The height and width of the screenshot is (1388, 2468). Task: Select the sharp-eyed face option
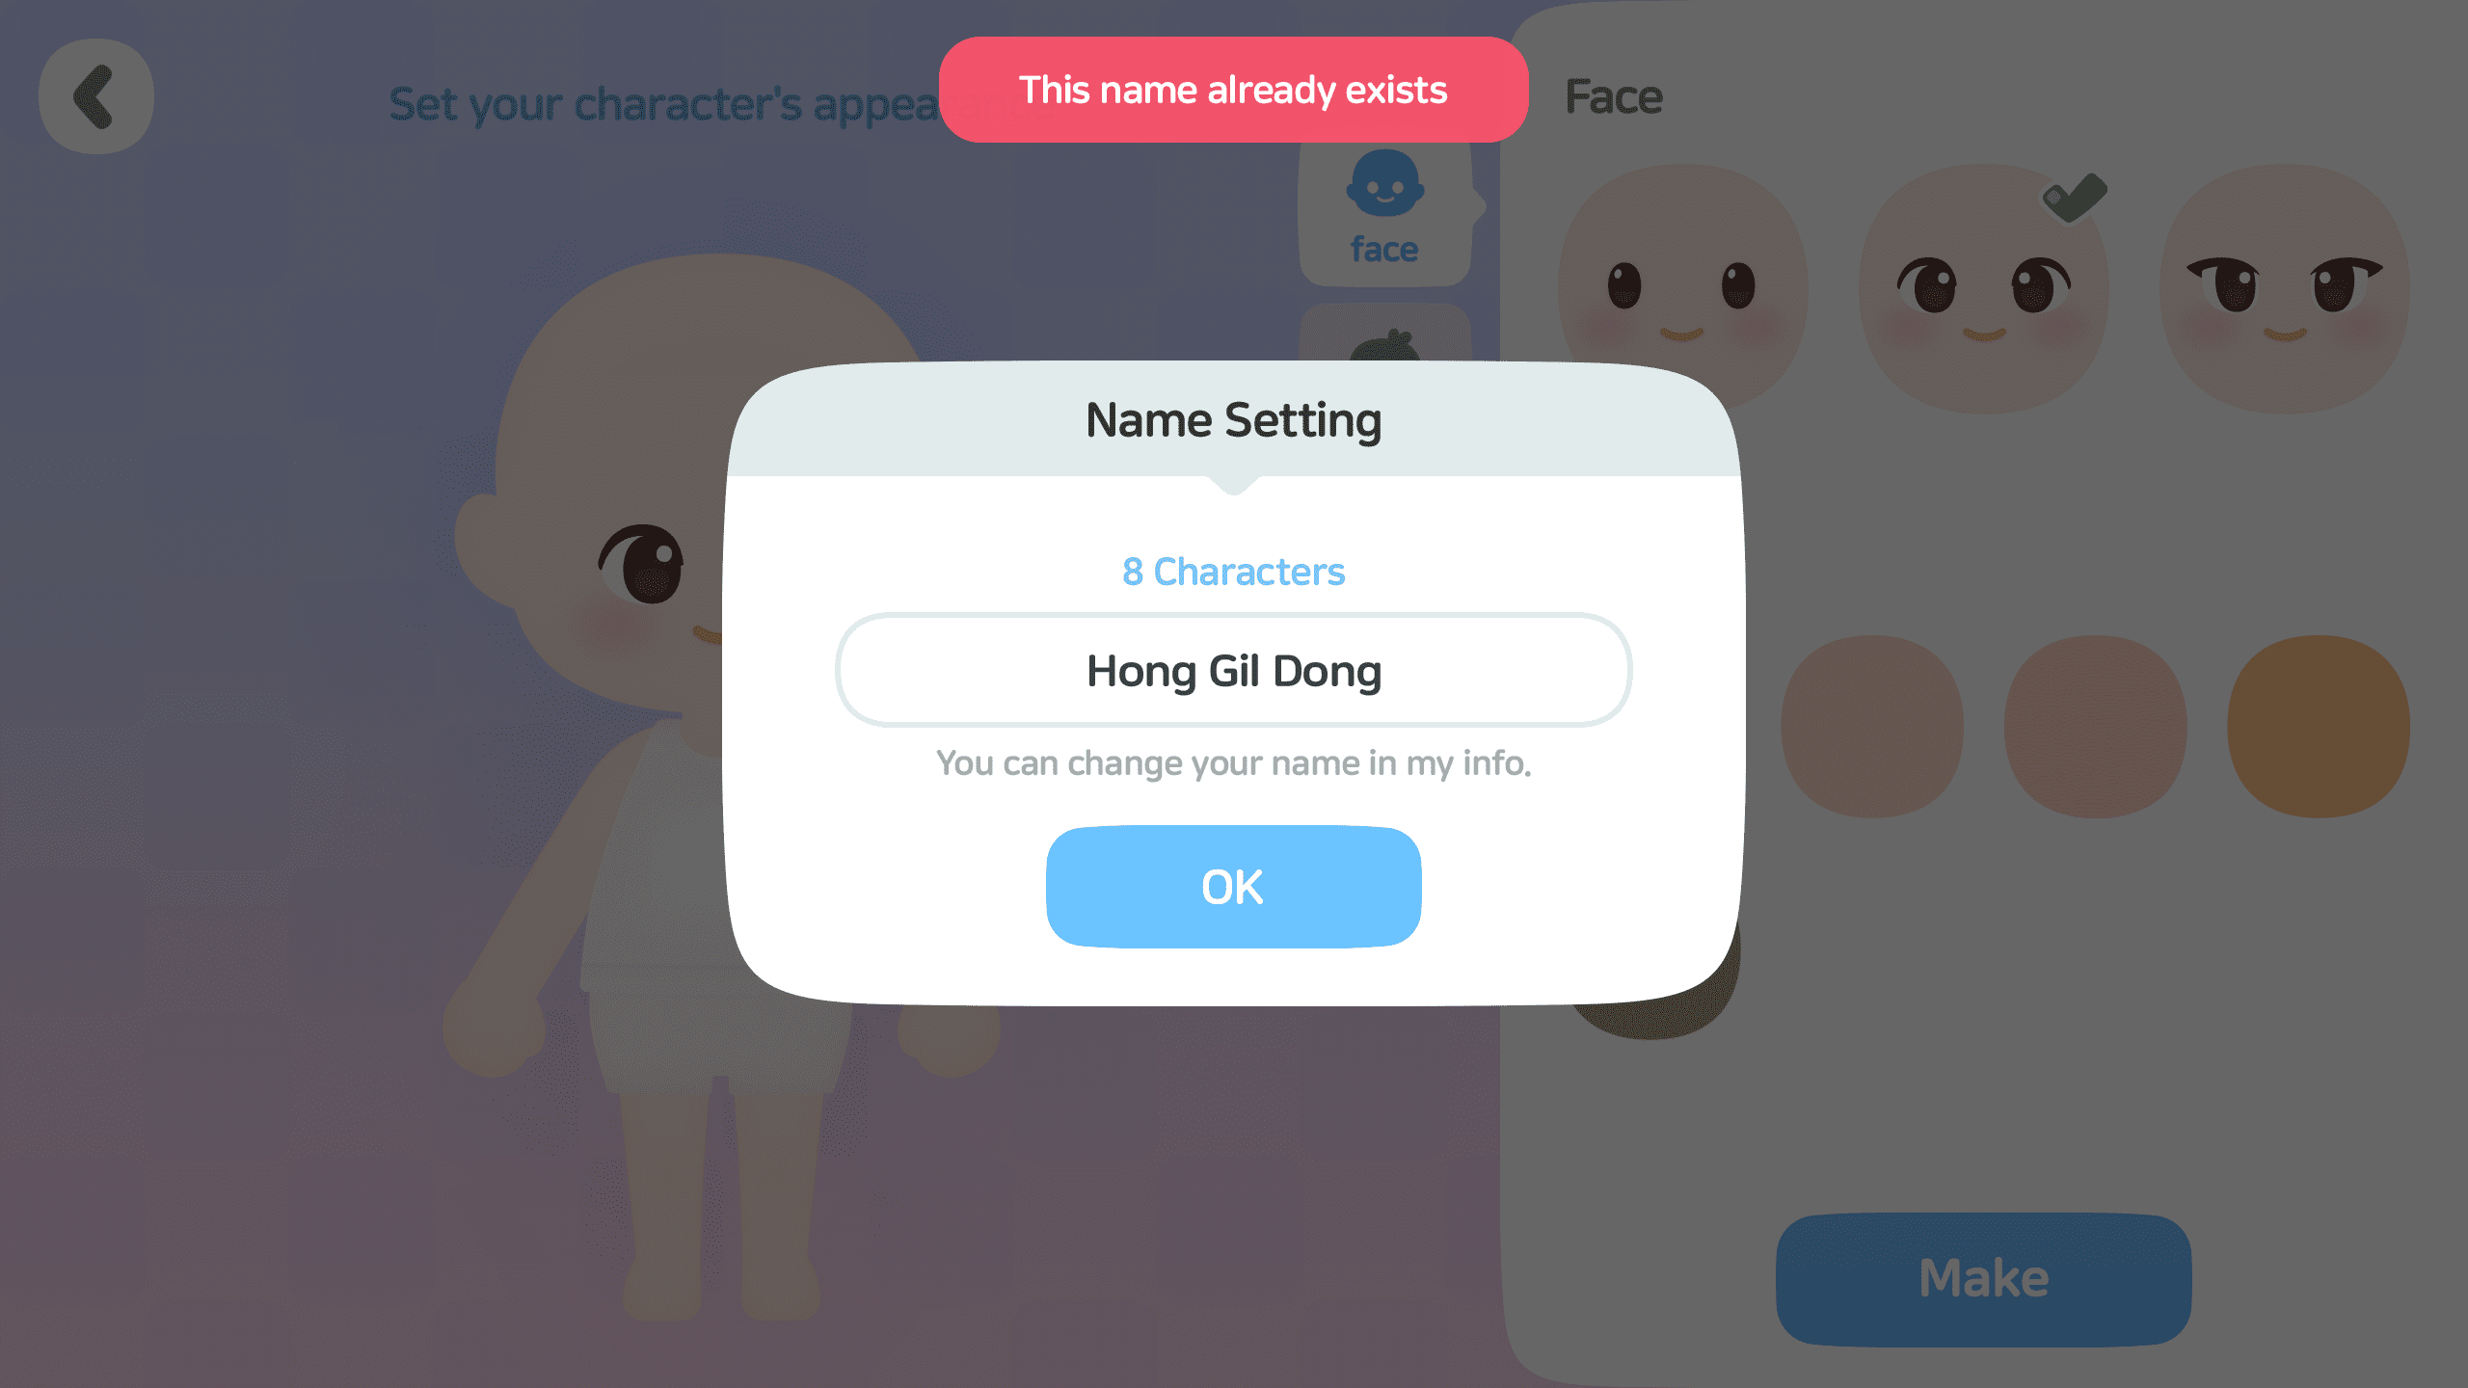2284,289
